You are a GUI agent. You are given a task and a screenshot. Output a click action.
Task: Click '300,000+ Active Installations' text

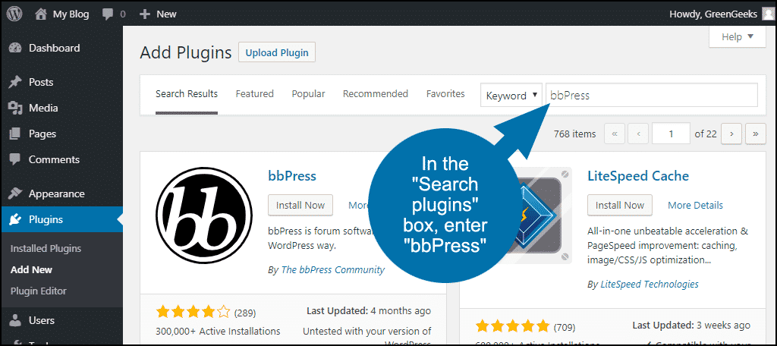coord(218,331)
